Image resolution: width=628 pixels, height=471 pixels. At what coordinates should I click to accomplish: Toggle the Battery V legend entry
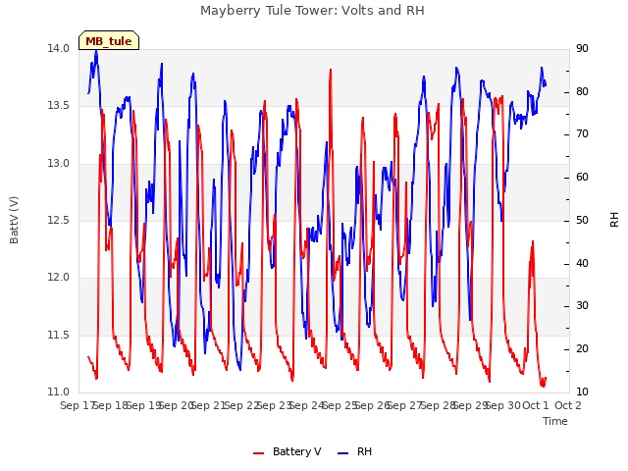click(288, 451)
